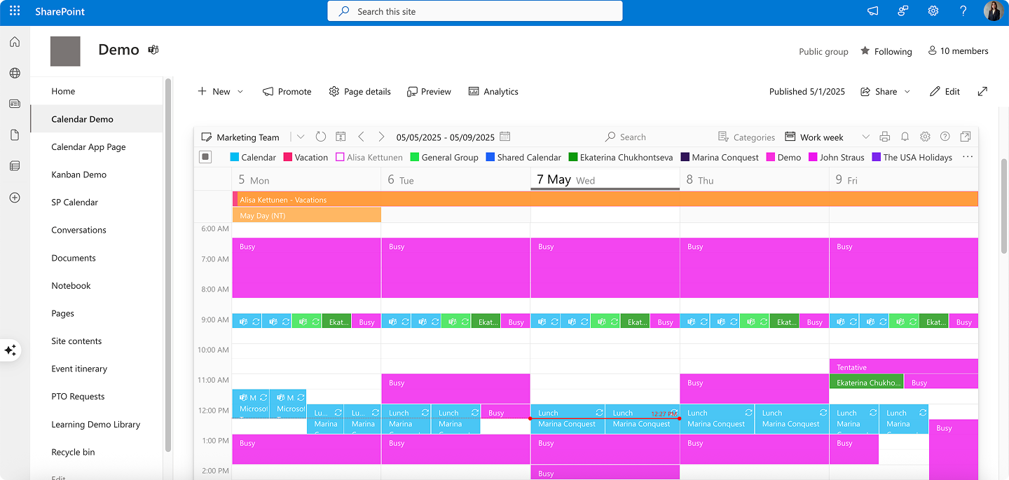
Task: Click the 'go to today' calendar icon
Action: (x=341, y=137)
